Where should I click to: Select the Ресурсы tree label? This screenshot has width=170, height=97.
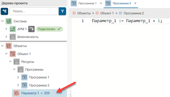click(x=28, y=62)
